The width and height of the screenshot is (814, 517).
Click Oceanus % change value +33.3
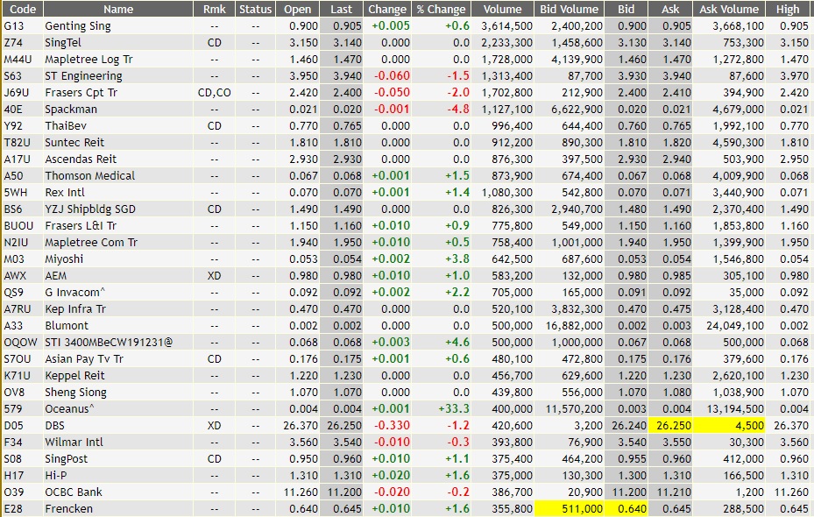[x=454, y=409]
